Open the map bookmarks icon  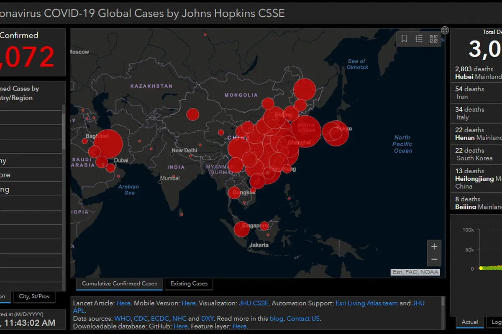click(x=404, y=38)
